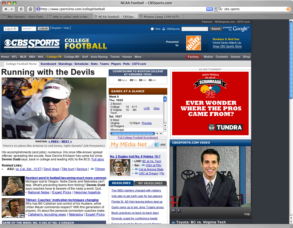Open Full College Football Scoreboard link
This screenshot has height=228, width=293.
[138, 138]
